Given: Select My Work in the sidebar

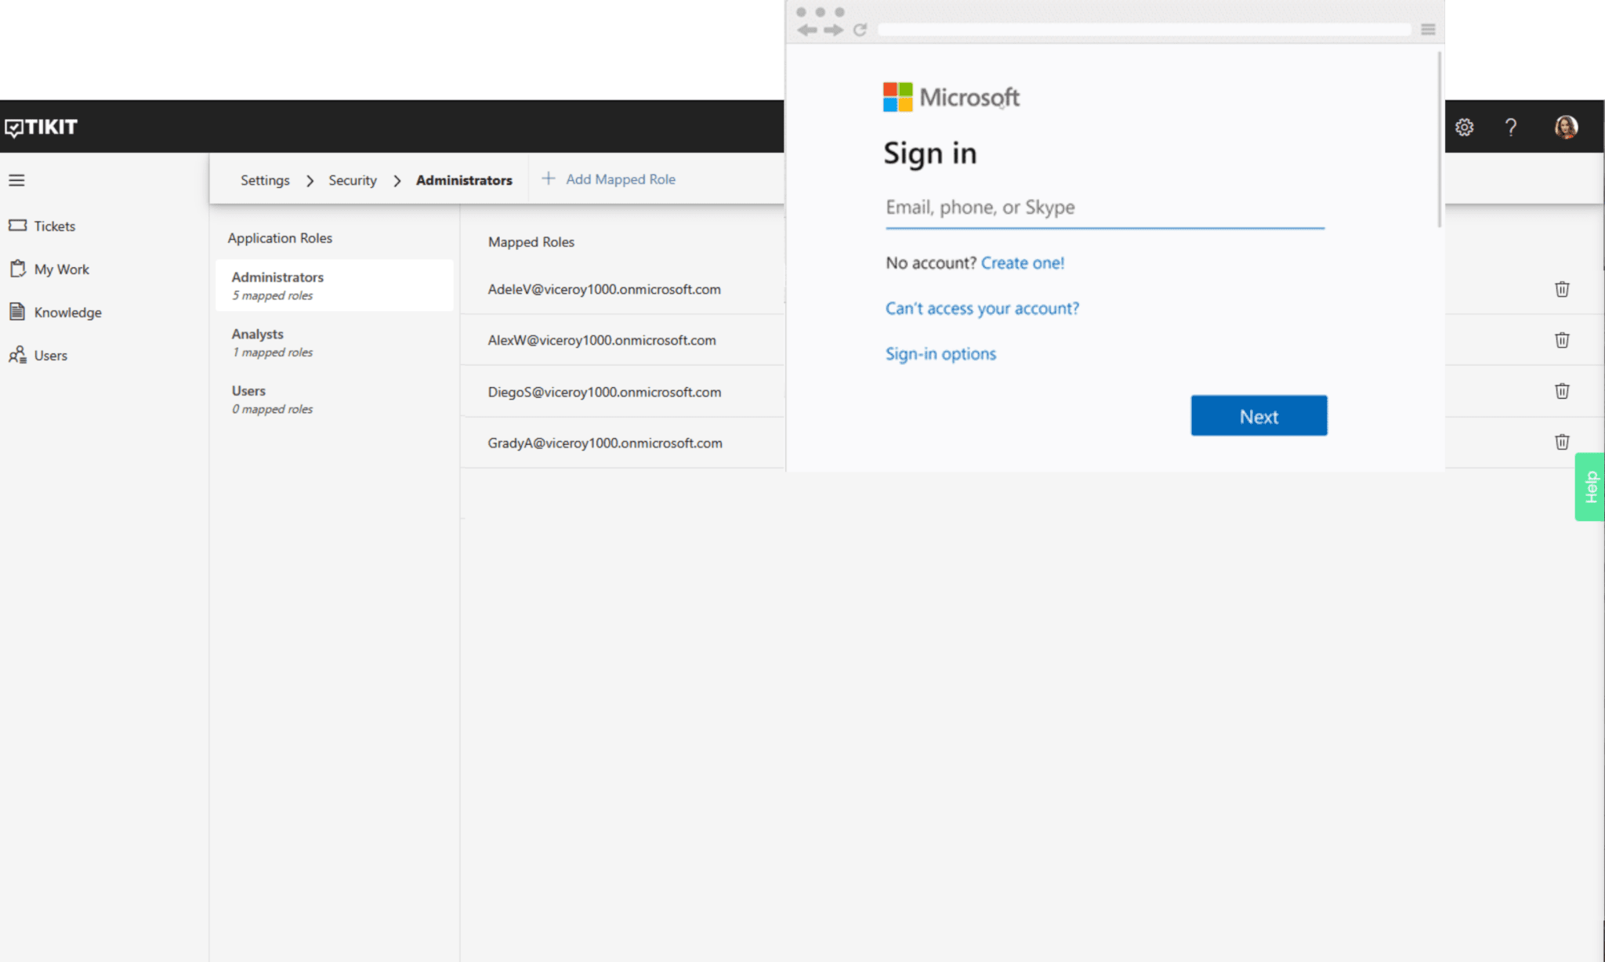Looking at the screenshot, I should pos(61,269).
